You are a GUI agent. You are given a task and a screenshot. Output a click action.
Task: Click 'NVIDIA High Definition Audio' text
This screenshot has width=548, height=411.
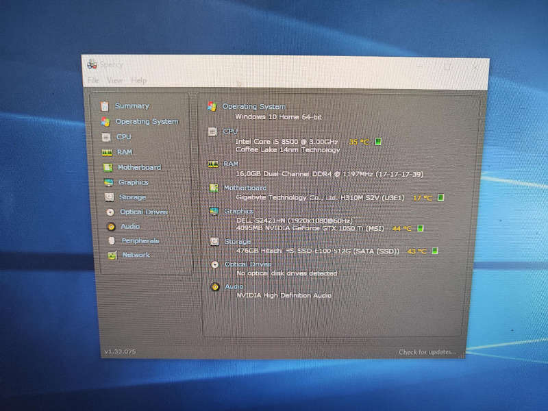(284, 295)
